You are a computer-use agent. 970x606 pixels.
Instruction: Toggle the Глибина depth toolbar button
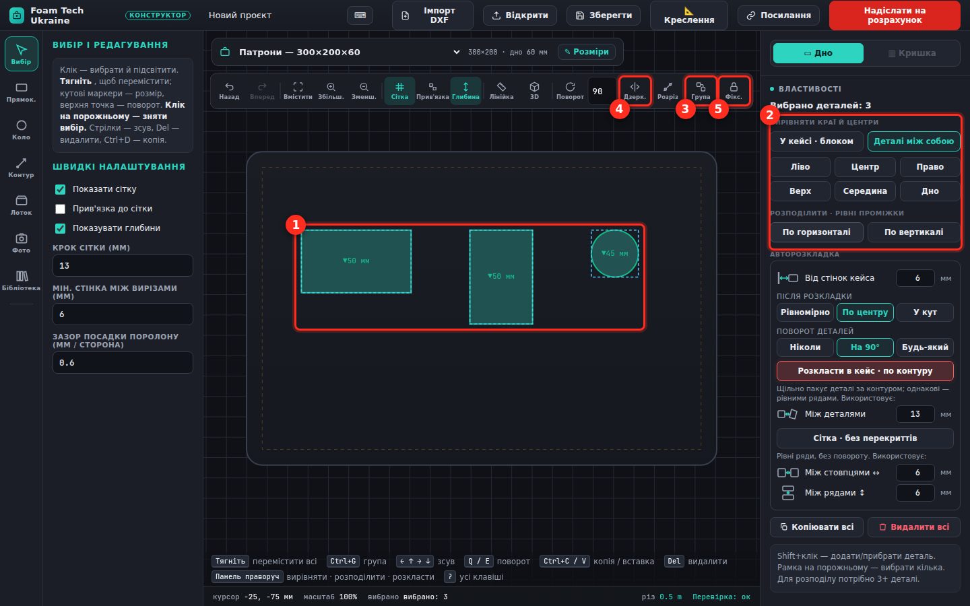[x=465, y=91]
